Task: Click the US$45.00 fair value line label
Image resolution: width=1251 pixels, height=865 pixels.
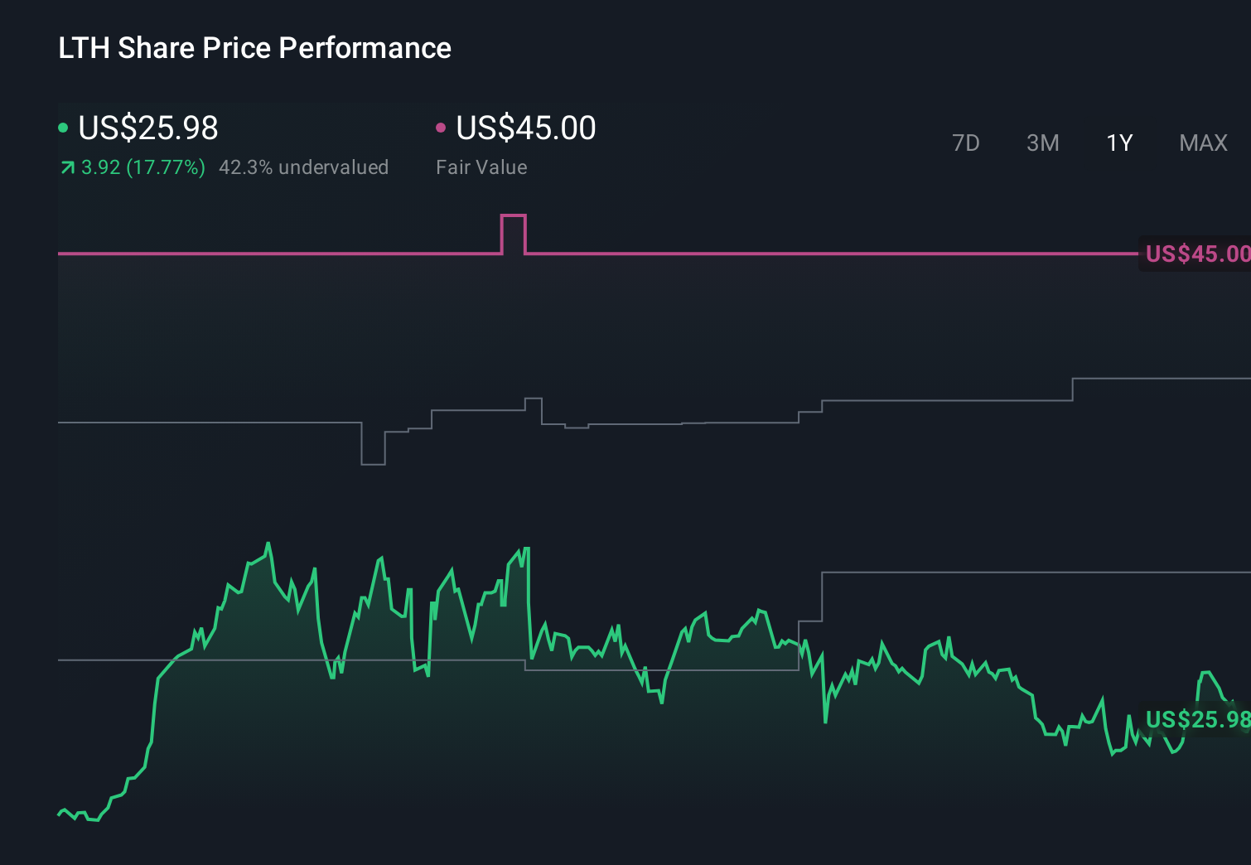Action: click(x=1195, y=254)
